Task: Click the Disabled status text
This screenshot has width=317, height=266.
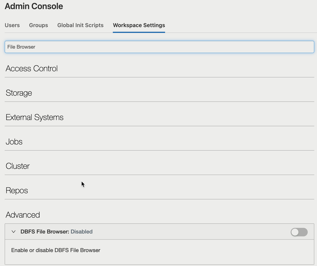Action: (x=82, y=232)
